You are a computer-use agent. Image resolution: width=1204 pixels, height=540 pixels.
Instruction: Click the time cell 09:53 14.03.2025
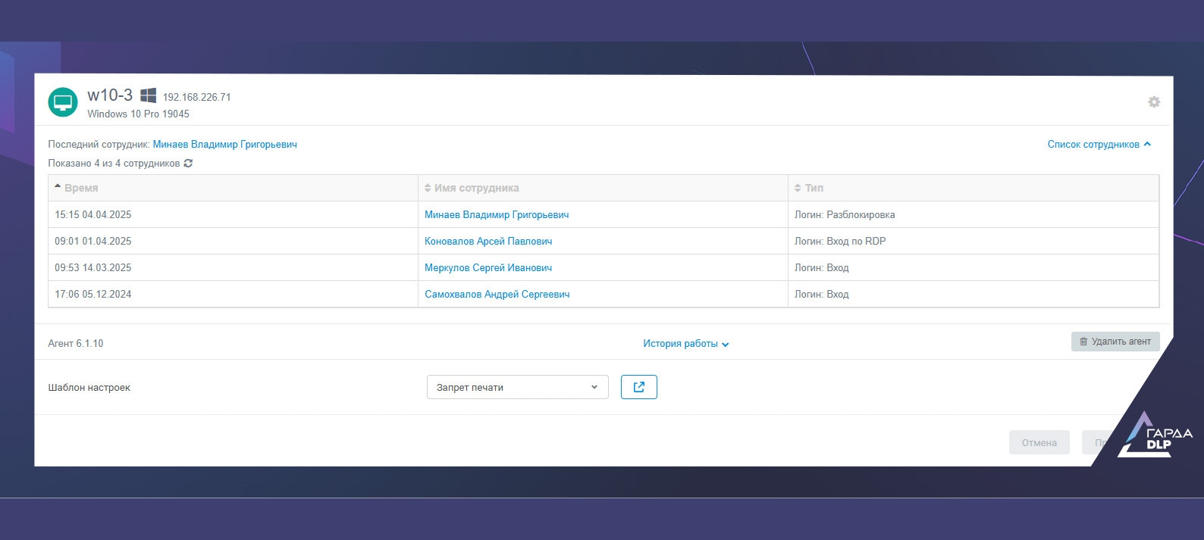click(233, 267)
